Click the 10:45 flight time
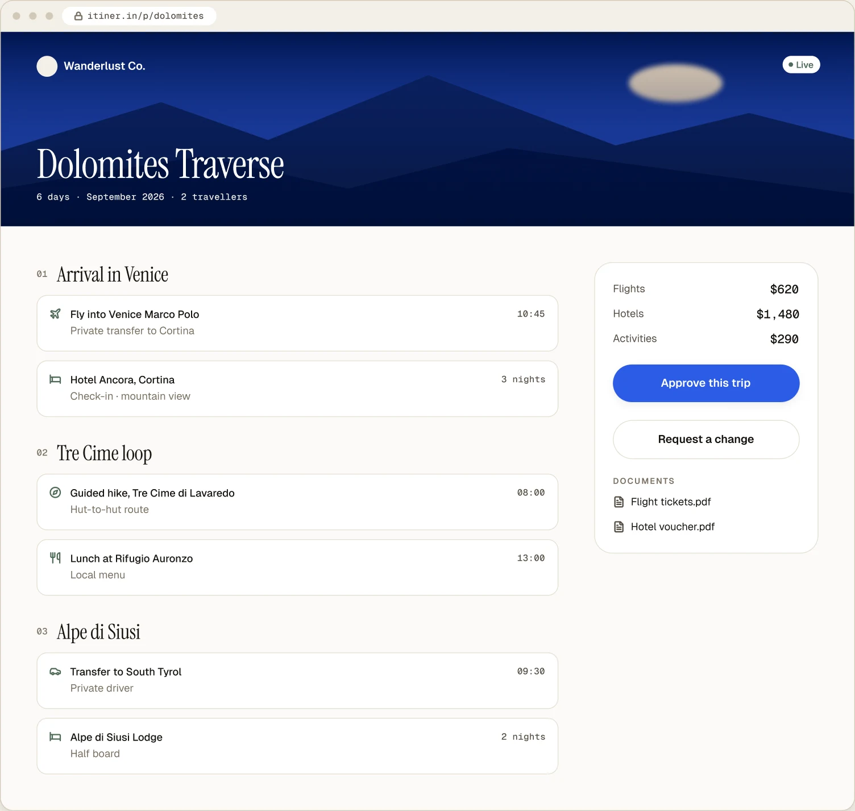The height and width of the screenshot is (811, 855). click(530, 314)
